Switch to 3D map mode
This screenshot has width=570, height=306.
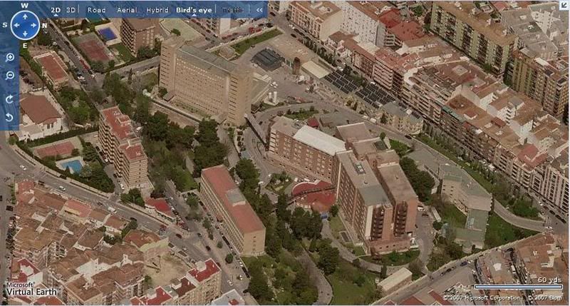(71, 10)
